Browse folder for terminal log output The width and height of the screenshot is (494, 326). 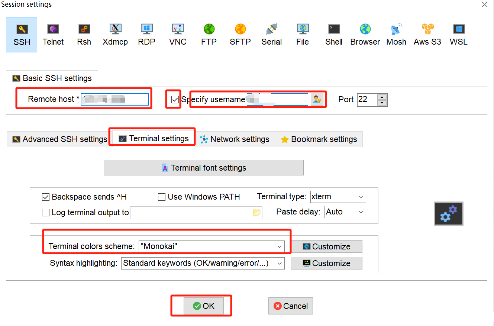256,213
